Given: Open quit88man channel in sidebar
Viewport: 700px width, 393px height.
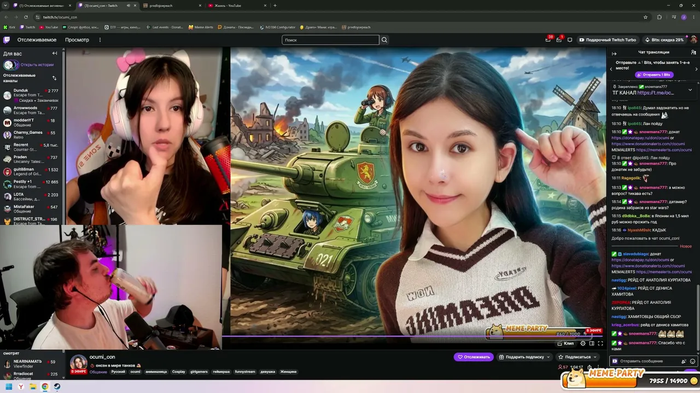Looking at the screenshot, I should pyautogui.click(x=31, y=171).
